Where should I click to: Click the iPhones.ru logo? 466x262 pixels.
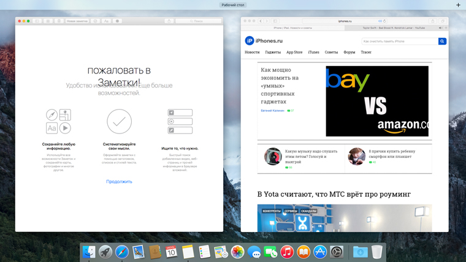point(264,40)
